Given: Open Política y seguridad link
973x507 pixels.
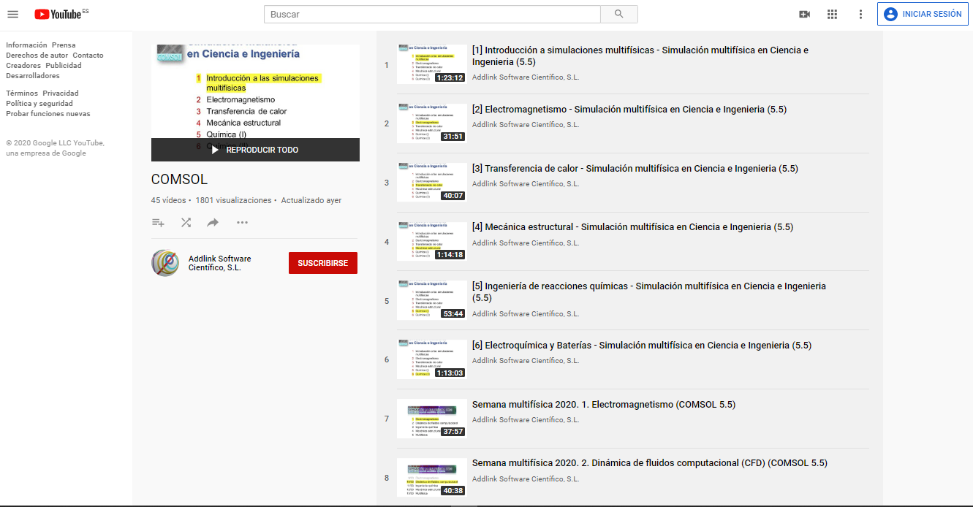Looking at the screenshot, I should click(39, 104).
